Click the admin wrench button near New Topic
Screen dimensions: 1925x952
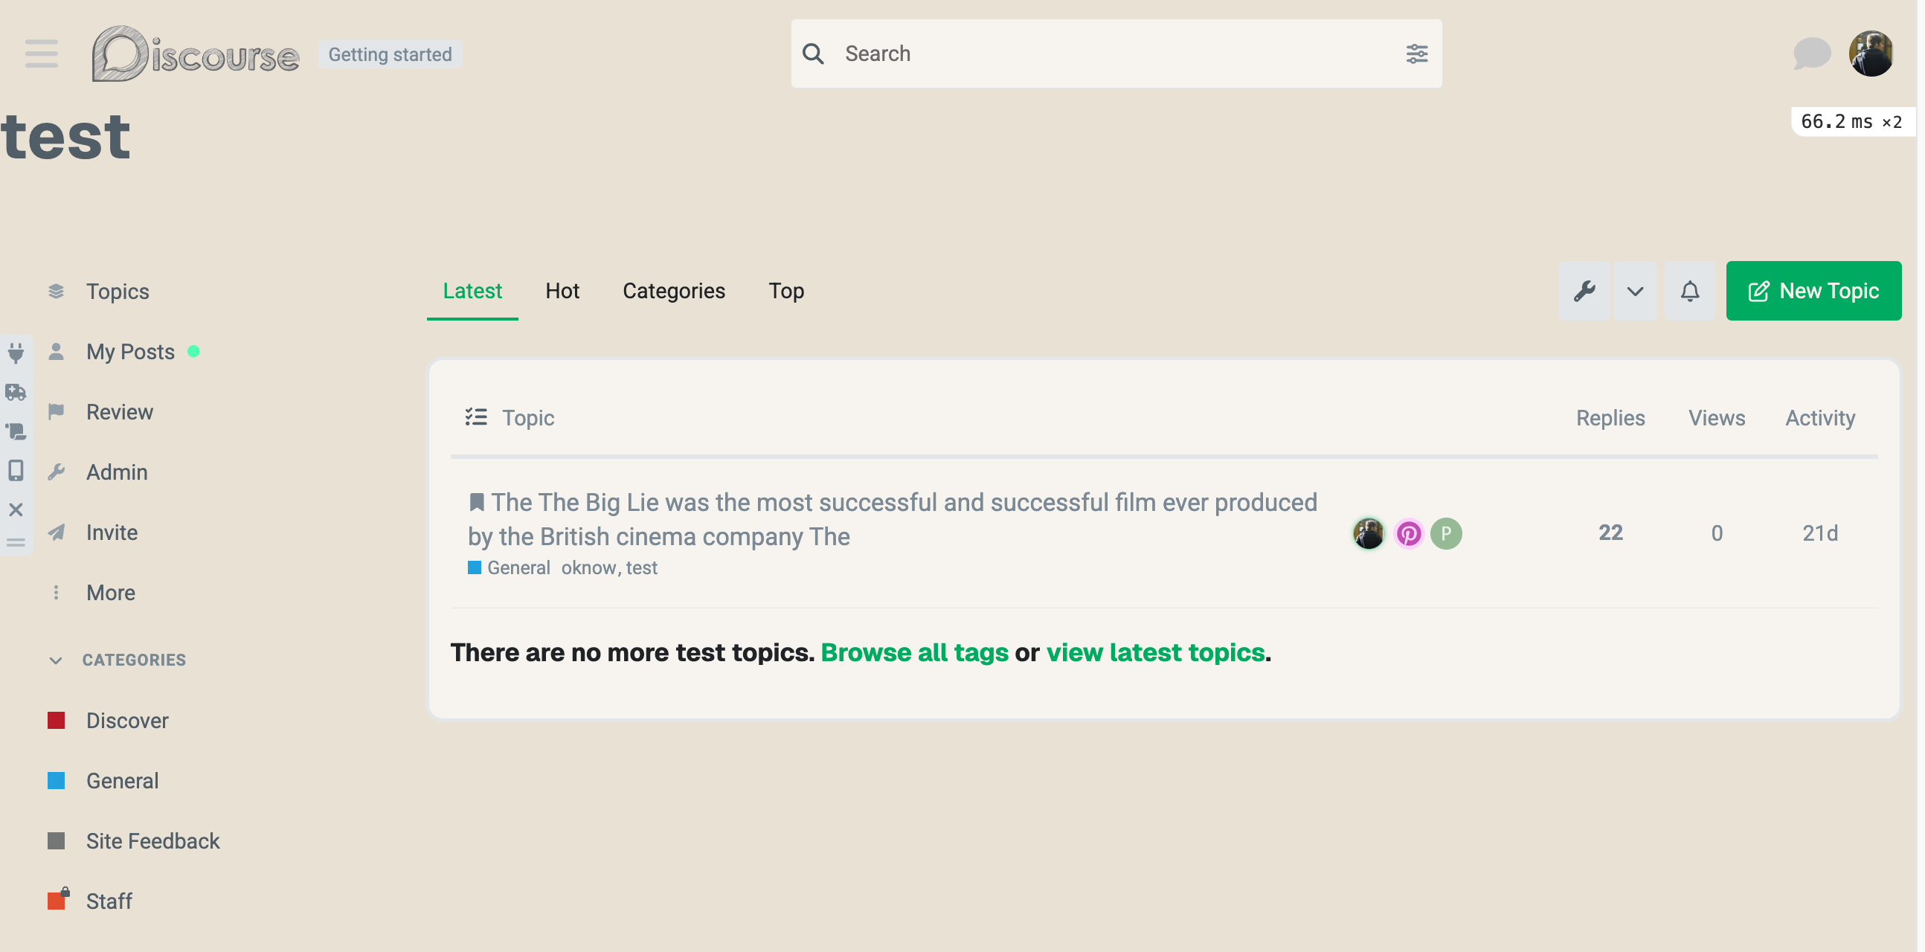coord(1584,291)
